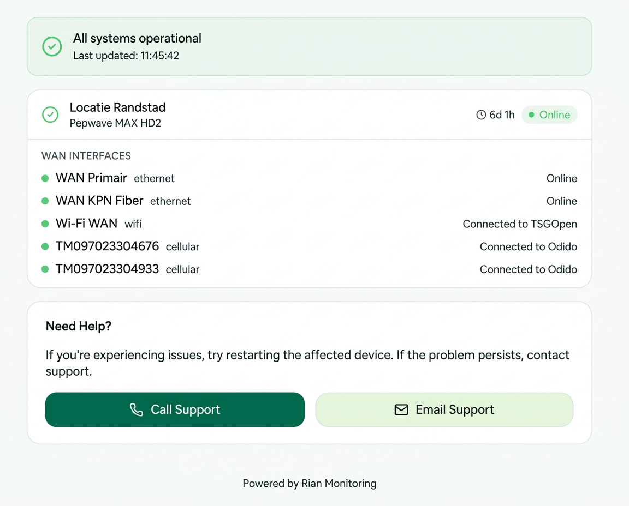The image size is (629, 506).
Task: Click the green dot beside TM097023304933
Action: tap(45, 269)
